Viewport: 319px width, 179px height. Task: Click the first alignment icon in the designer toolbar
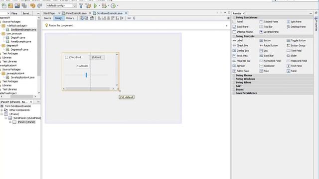[100, 18]
